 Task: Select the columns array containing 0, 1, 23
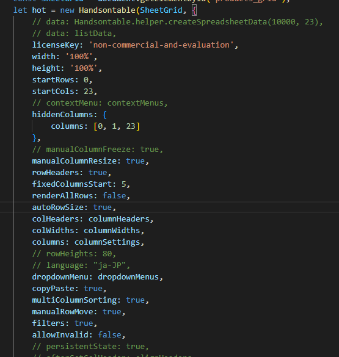(x=117, y=126)
